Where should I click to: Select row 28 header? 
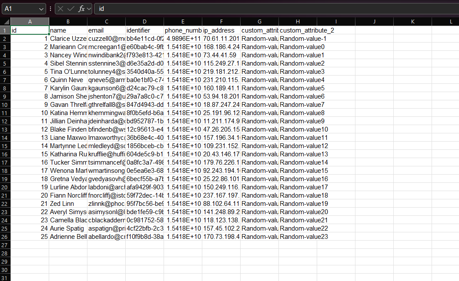[5, 253]
